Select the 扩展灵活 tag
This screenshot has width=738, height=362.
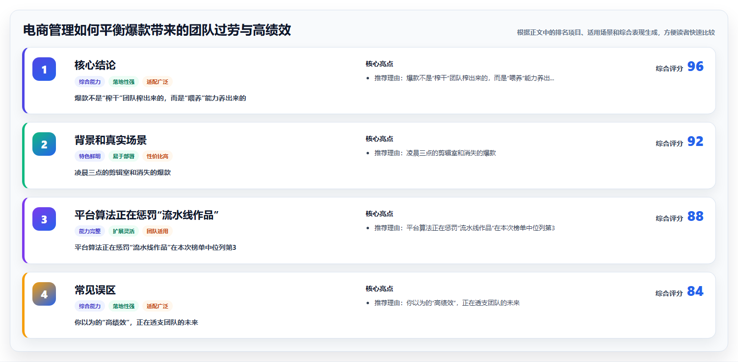pyautogui.click(x=124, y=232)
